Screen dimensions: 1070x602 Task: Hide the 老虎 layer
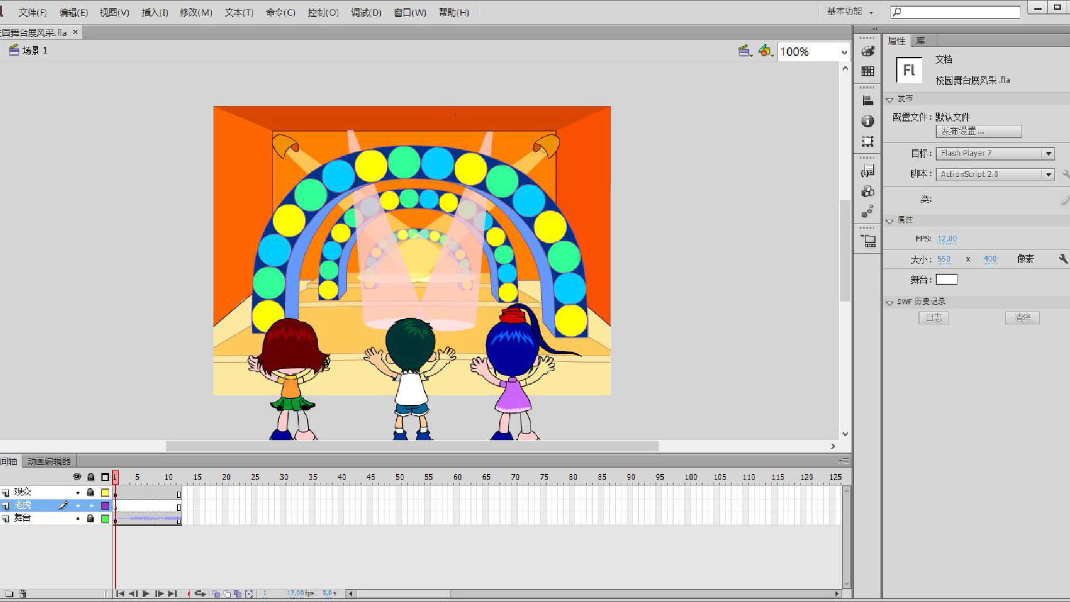(x=77, y=506)
